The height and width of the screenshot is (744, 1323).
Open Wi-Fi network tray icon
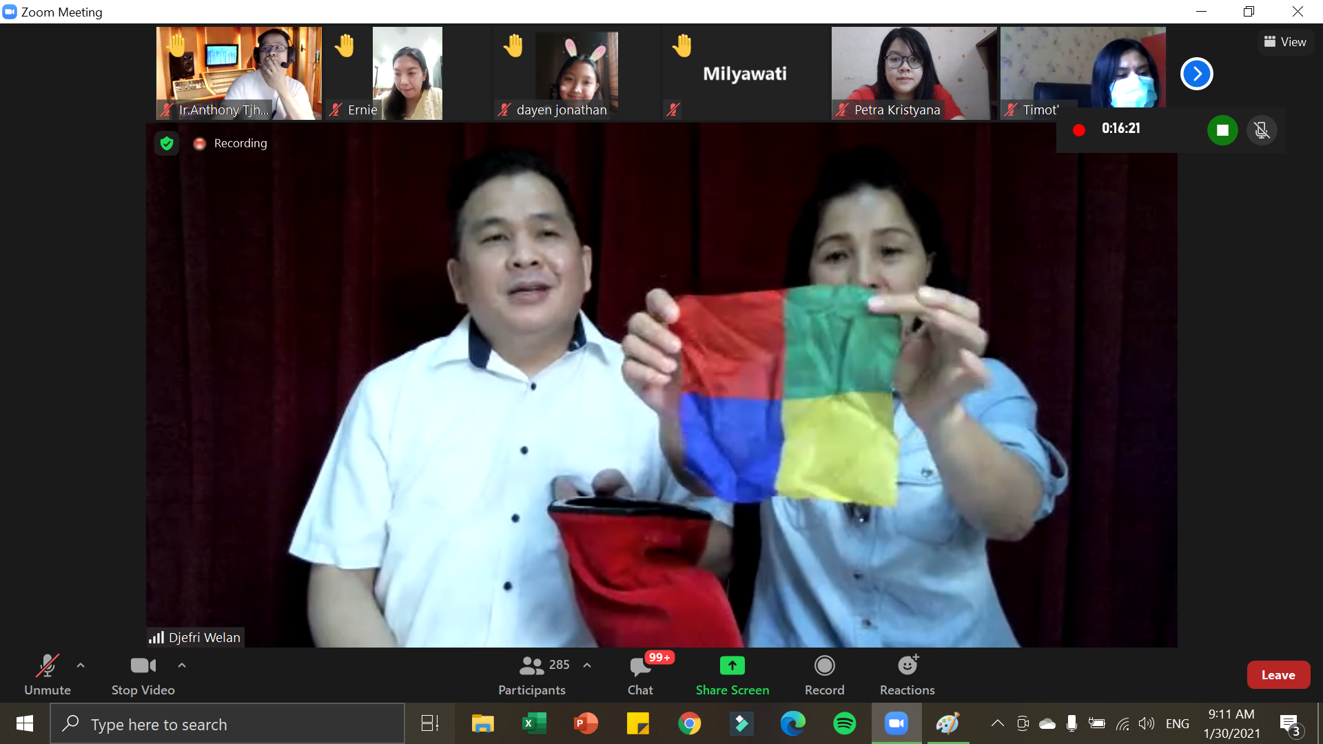pyautogui.click(x=1122, y=723)
